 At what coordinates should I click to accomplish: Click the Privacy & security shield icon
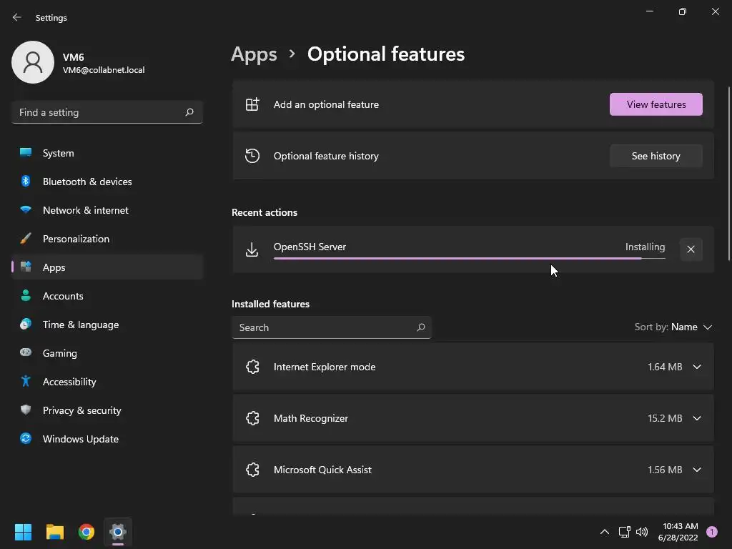coord(26,410)
